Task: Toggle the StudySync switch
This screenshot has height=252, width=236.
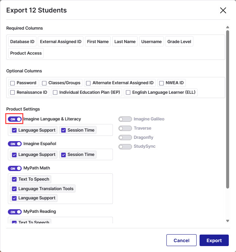Action: (125, 147)
